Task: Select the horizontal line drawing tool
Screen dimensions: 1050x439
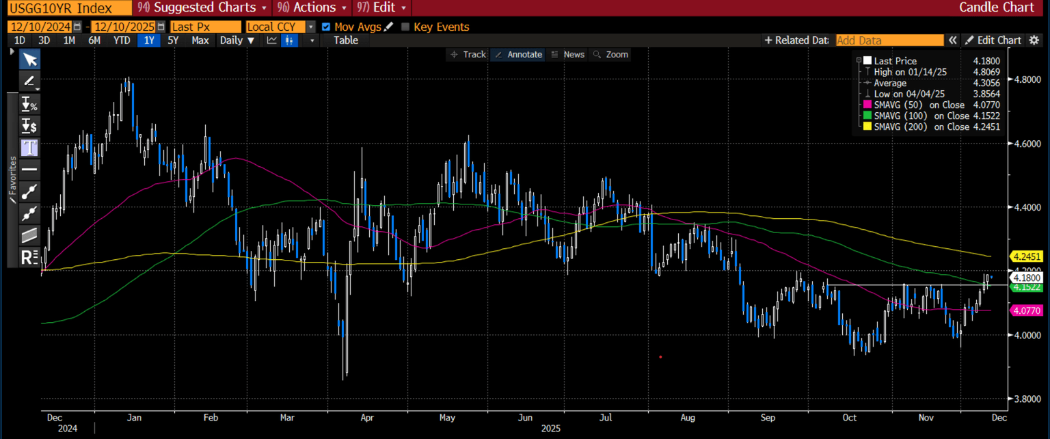Action: [29, 169]
